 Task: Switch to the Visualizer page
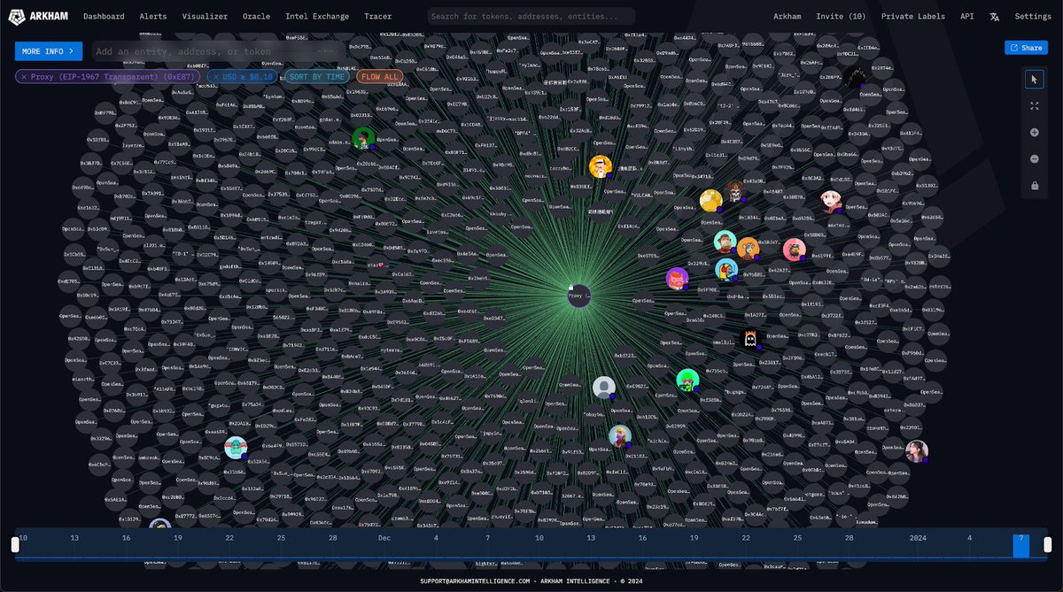205,16
